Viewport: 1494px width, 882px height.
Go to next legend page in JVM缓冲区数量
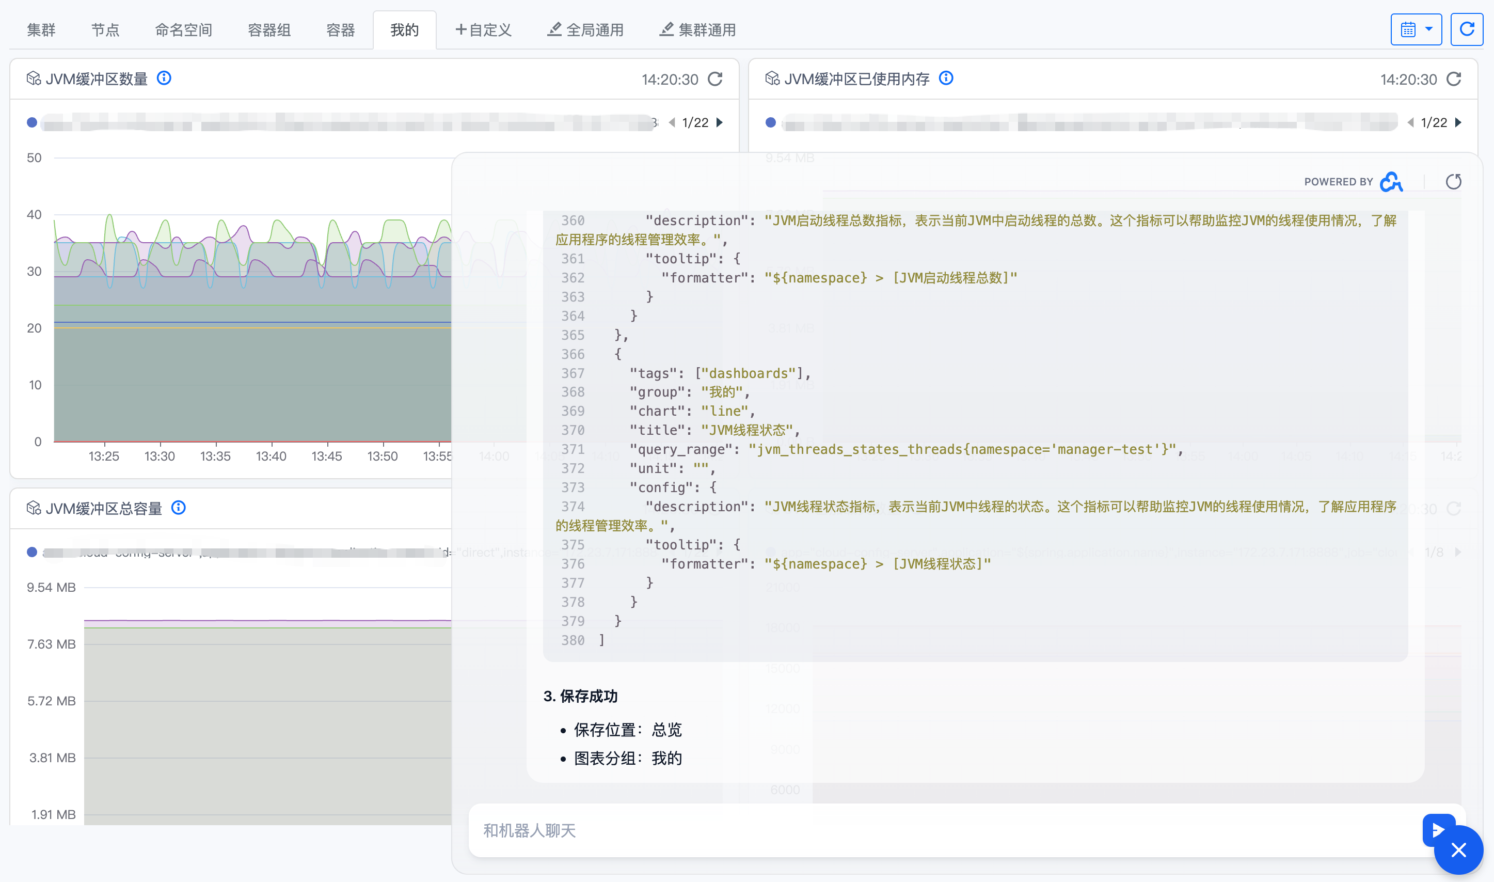[720, 123]
